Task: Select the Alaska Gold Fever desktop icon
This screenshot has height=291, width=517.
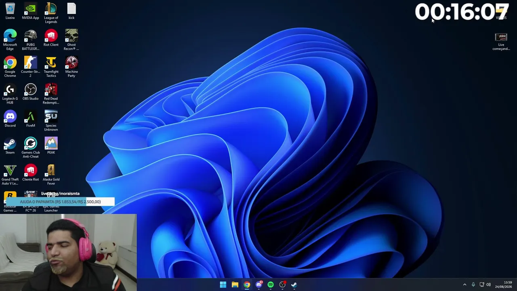Action: pos(51,175)
